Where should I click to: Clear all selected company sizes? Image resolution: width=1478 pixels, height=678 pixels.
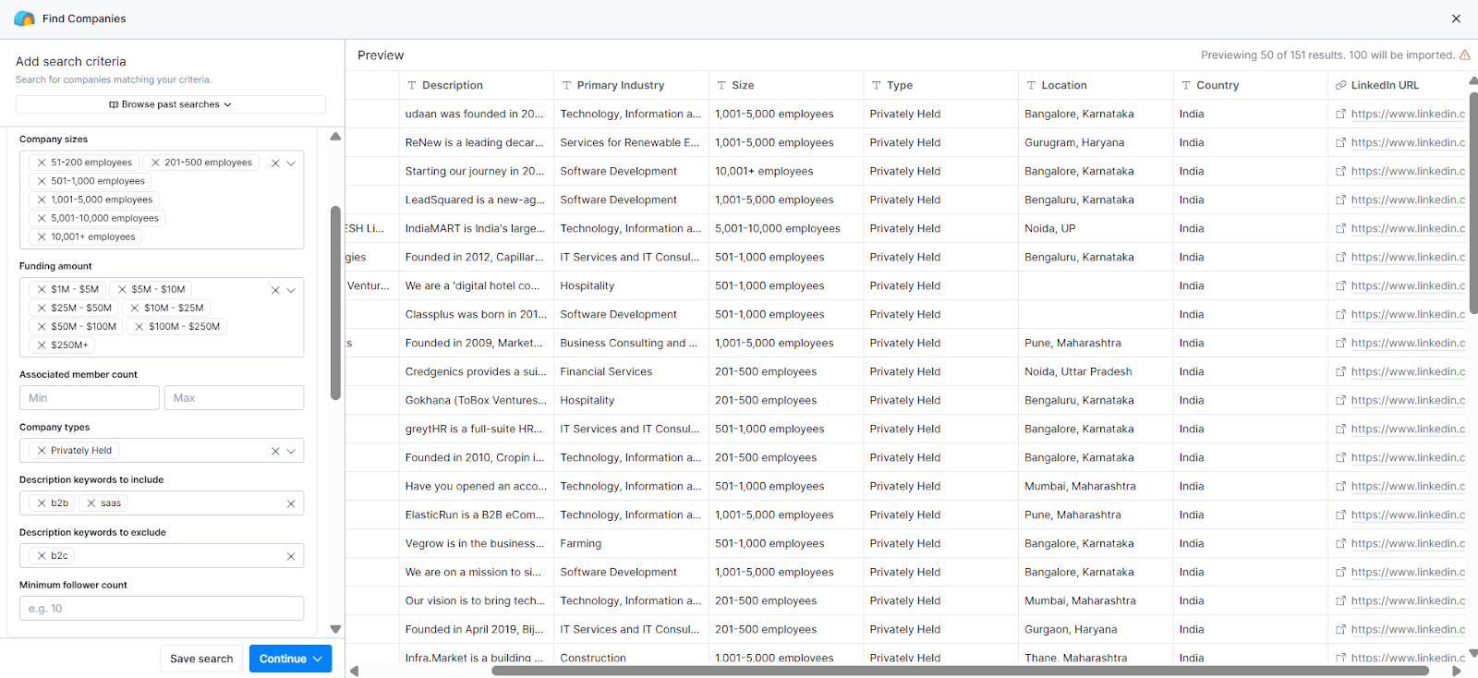(275, 163)
